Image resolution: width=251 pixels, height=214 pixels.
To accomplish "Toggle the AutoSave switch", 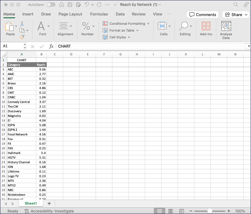I will pos(51,5).
